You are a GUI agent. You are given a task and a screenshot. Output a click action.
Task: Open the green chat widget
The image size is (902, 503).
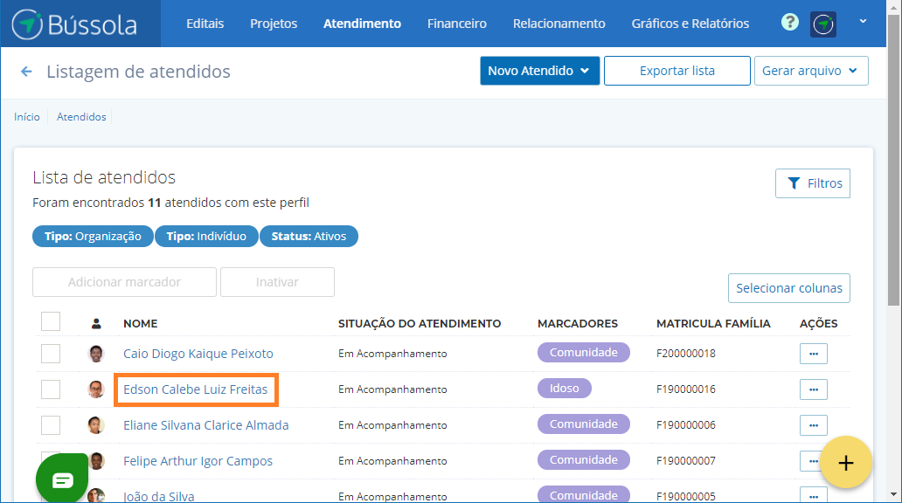[x=62, y=479]
